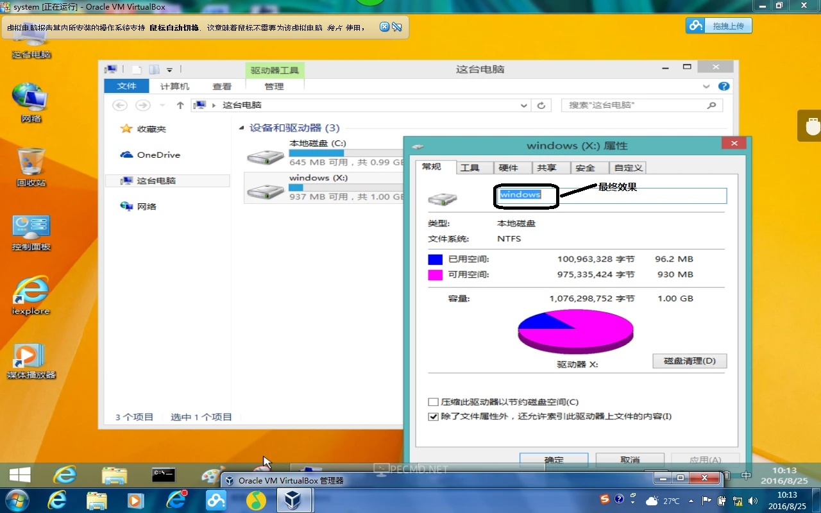Open the quick access toolbar customize dropdown
821x513 pixels.
tap(170, 70)
